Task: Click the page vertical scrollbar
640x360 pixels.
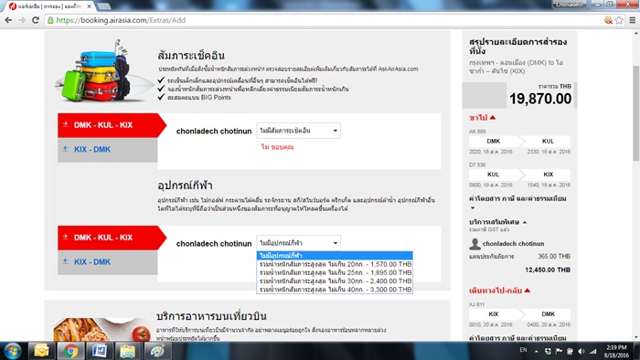Action: point(636,113)
